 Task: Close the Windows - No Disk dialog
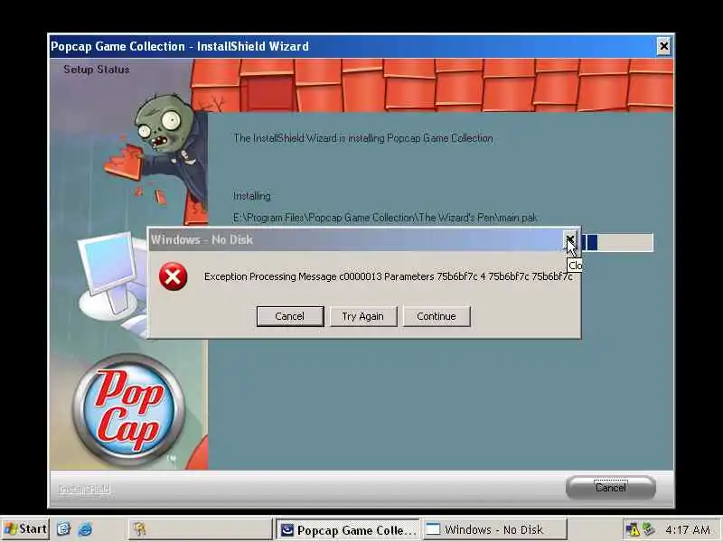(x=570, y=239)
